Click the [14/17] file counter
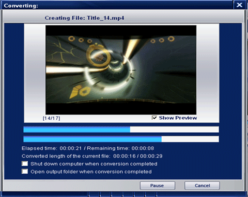The width and height of the screenshot is (248, 197). click(x=51, y=118)
